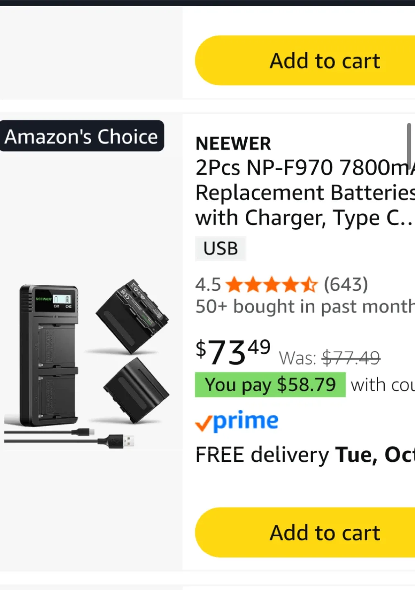The height and width of the screenshot is (590, 415).
Task: Open the 2Pcs NP-F970 product title
Action: tap(305, 193)
